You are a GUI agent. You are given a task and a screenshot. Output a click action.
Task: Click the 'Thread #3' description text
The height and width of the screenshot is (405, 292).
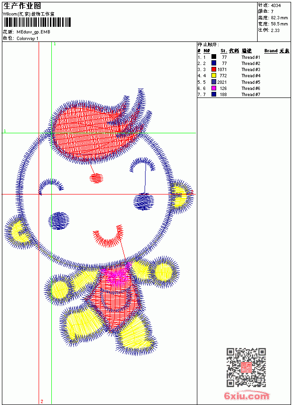(251, 70)
